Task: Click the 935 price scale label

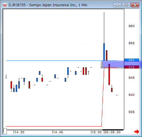Action: [131, 112]
